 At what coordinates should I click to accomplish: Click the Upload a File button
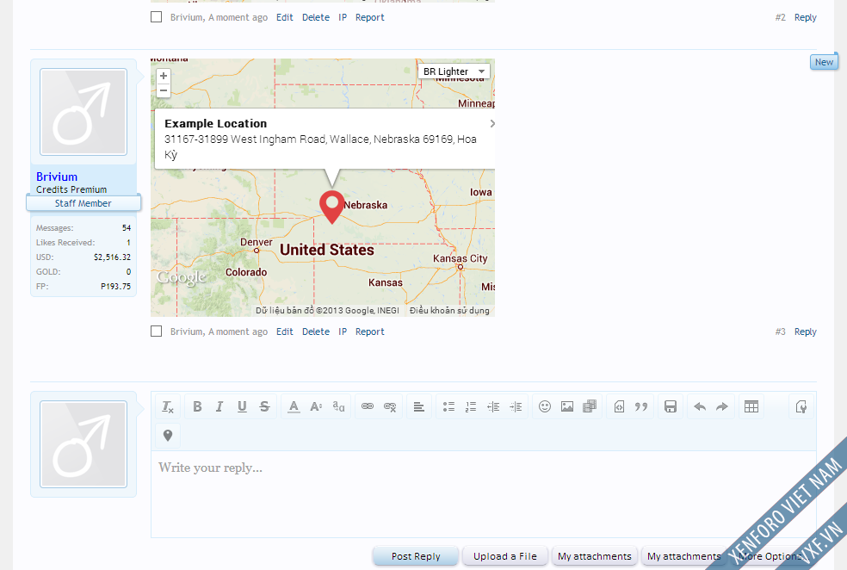tap(505, 556)
